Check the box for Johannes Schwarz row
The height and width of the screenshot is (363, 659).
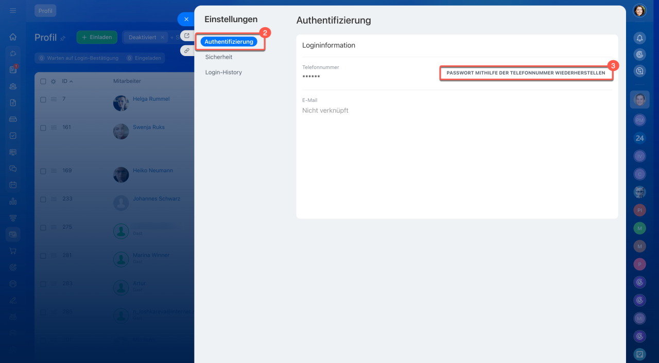(x=43, y=199)
